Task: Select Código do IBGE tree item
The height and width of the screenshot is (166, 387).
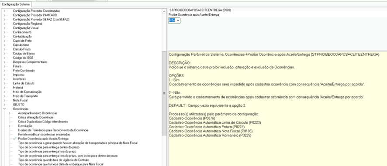Action: point(23,58)
